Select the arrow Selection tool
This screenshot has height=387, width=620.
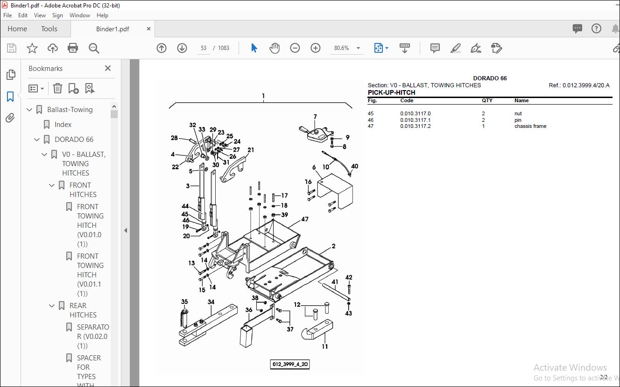pos(254,48)
